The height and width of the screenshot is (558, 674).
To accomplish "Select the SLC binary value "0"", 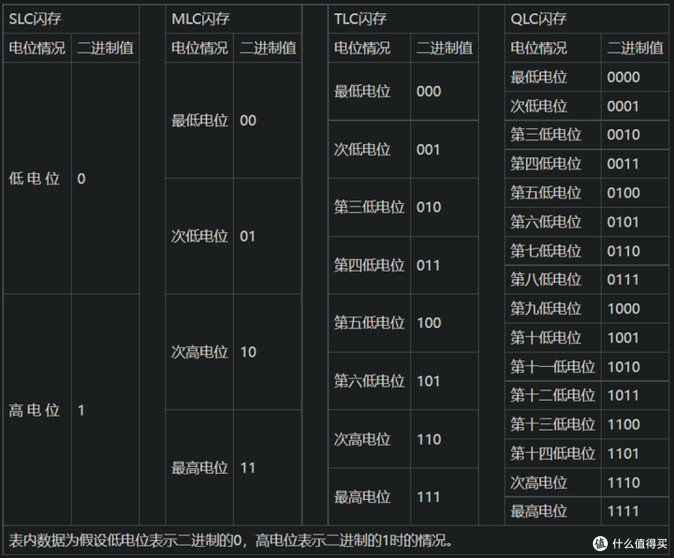I will coord(81,179).
